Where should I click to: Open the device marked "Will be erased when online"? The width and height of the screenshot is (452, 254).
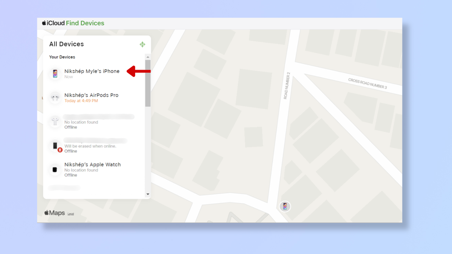point(90,146)
